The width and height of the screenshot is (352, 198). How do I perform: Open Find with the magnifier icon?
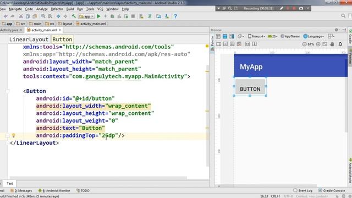point(43,16)
